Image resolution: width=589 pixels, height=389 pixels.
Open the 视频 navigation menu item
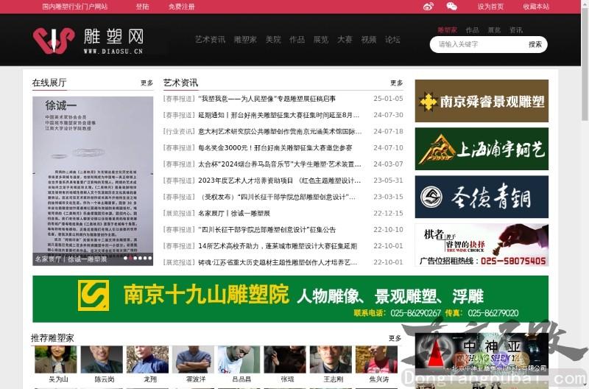pos(369,40)
